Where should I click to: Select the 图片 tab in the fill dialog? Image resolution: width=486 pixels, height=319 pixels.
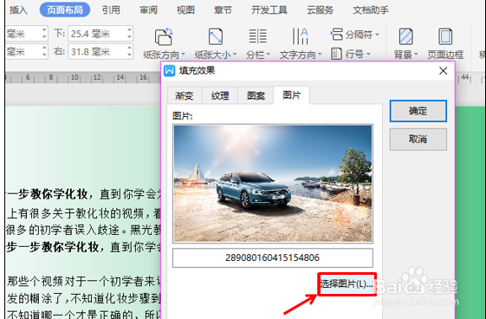coord(292,94)
